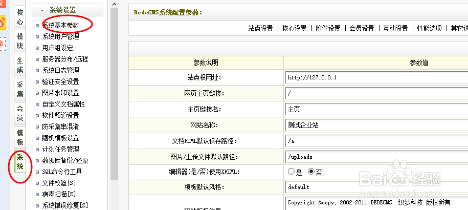468x210 pixels.
Task: Open 文件校验[S] menu item
Action: (59, 183)
